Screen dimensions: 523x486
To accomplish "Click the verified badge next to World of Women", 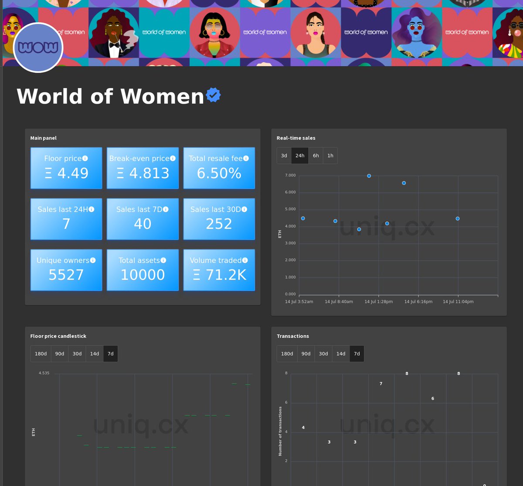I will [x=212, y=95].
